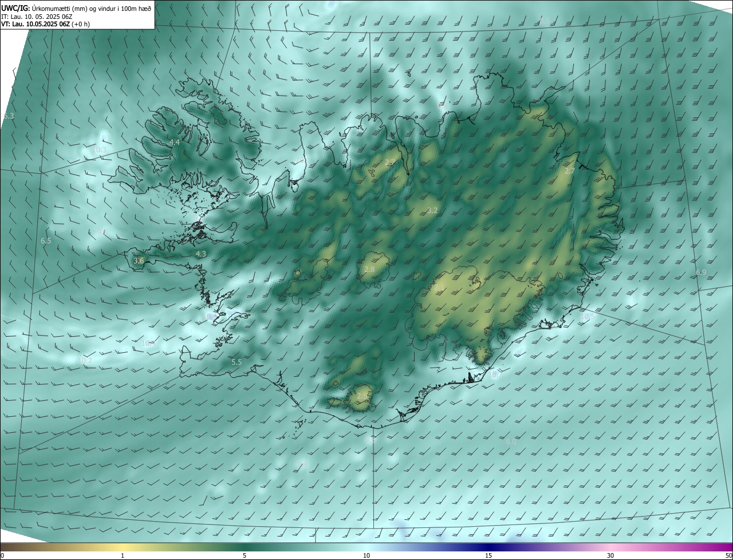Click the 4.4 value over the Westfjords

tap(174, 142)
